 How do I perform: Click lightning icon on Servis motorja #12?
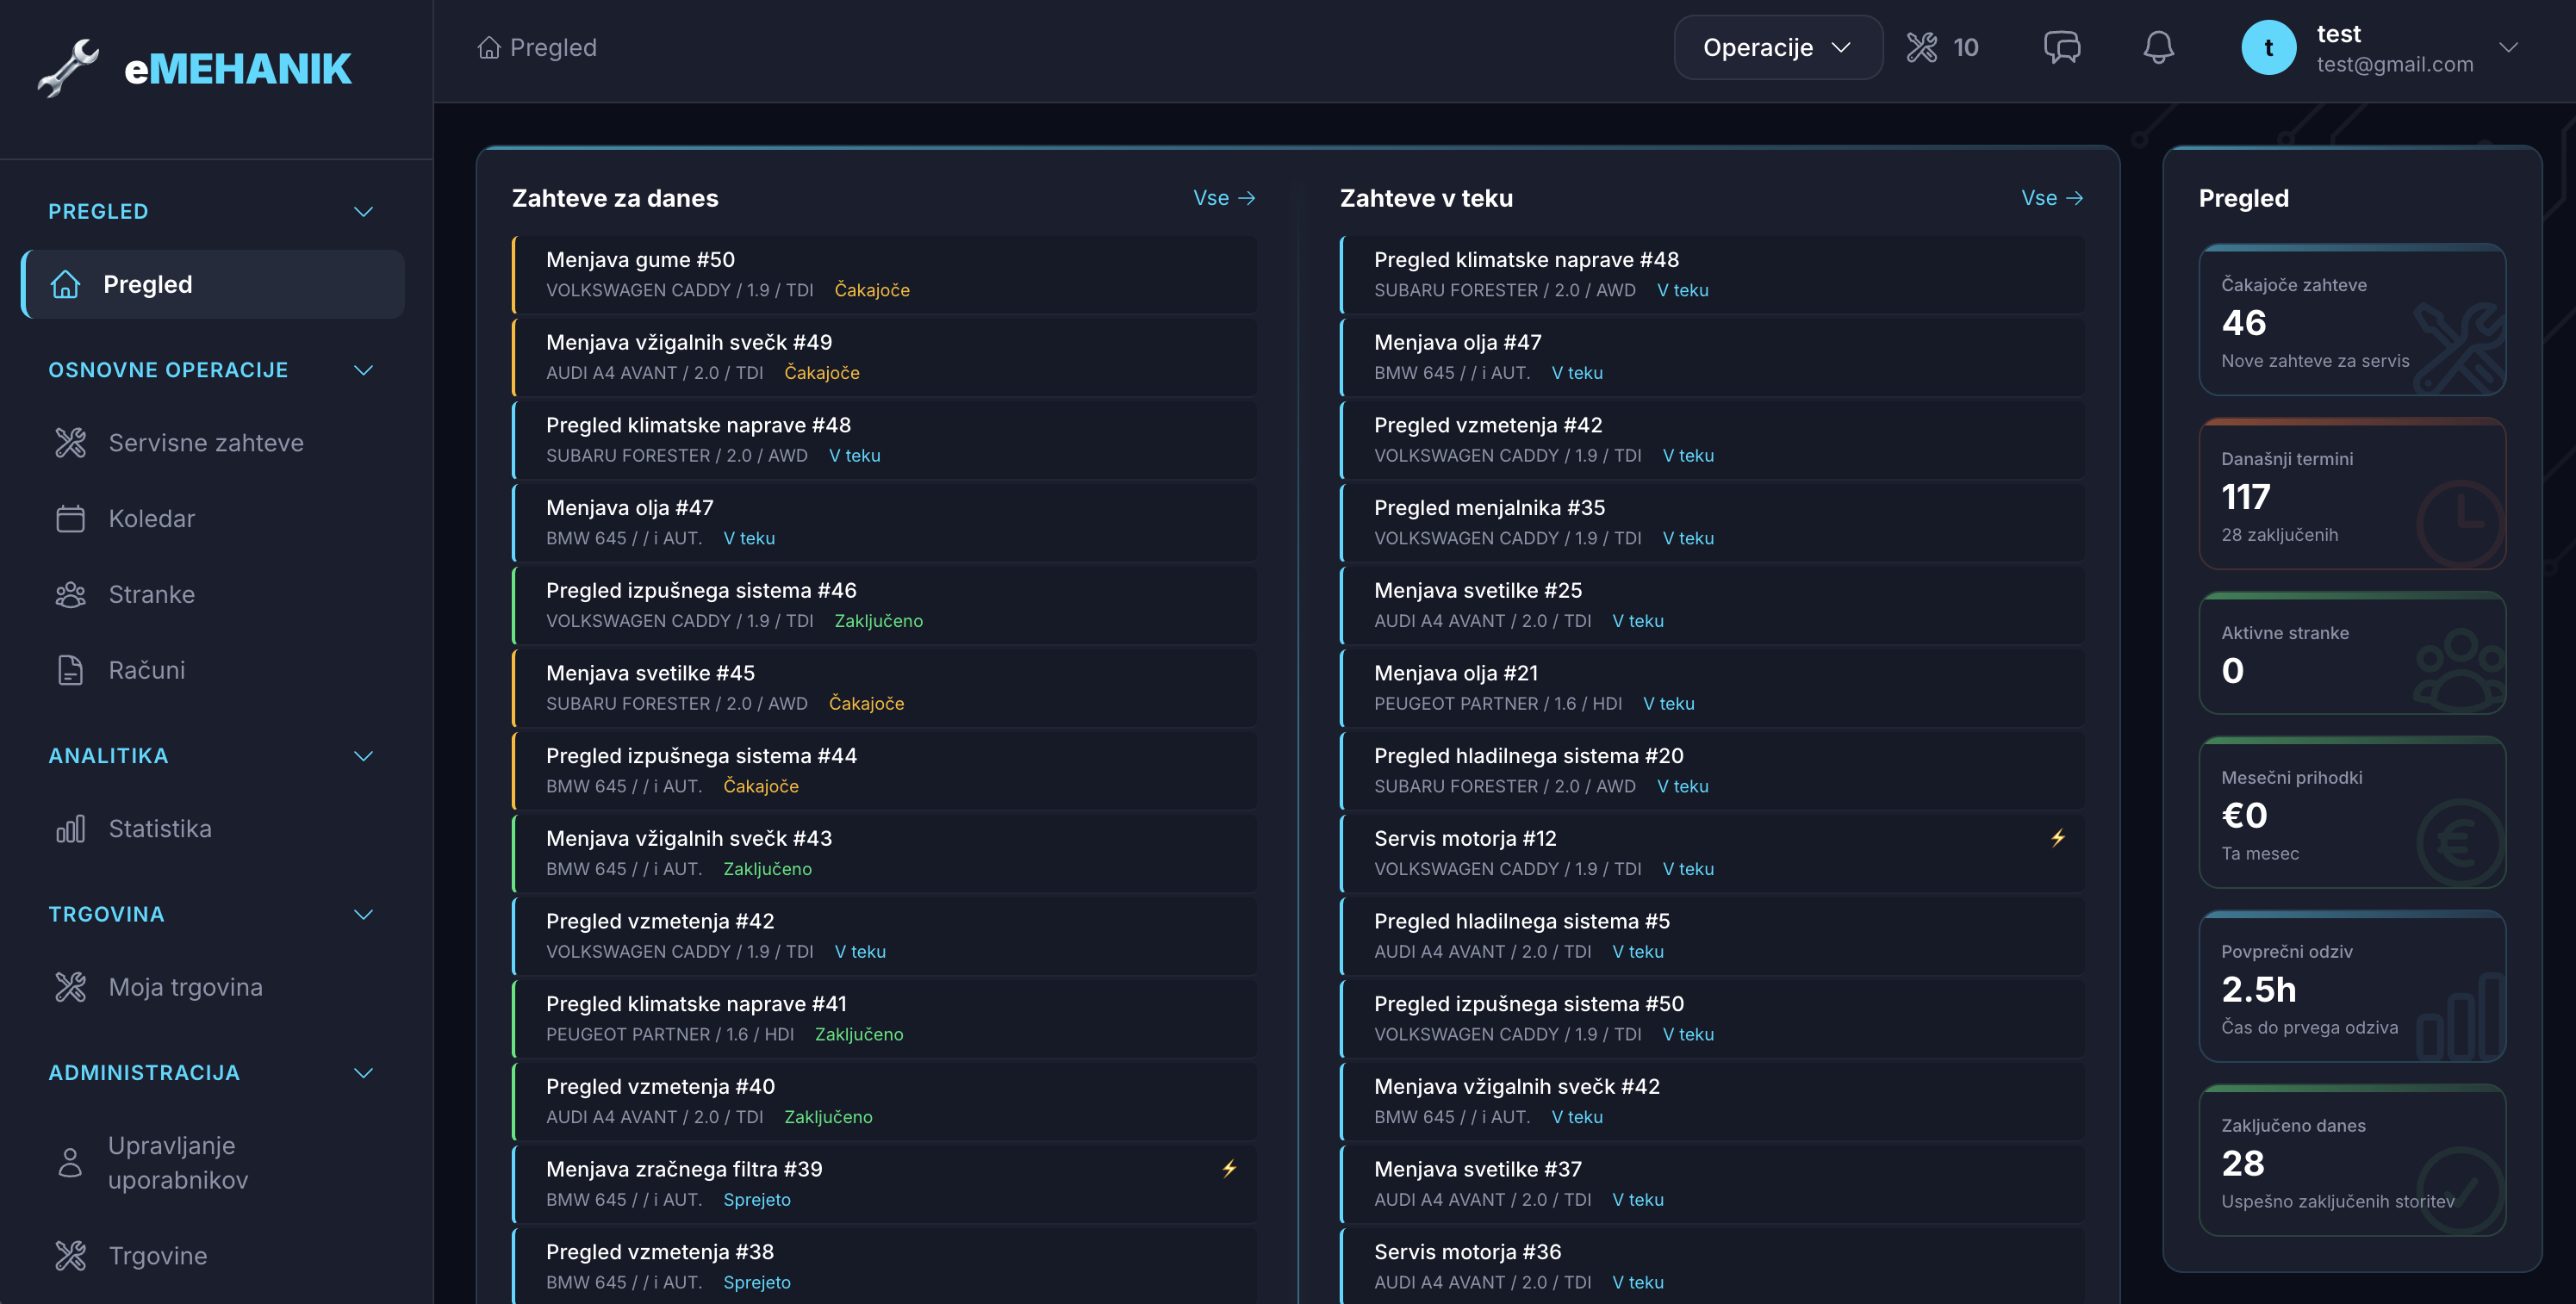(x=2057, y=838)
